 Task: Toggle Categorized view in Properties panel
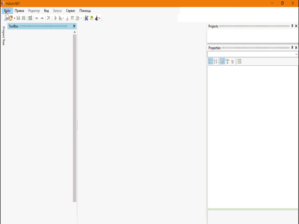click(210, 61)
